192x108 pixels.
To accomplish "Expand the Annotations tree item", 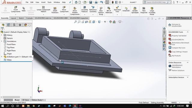I will [x=1, y=41].
